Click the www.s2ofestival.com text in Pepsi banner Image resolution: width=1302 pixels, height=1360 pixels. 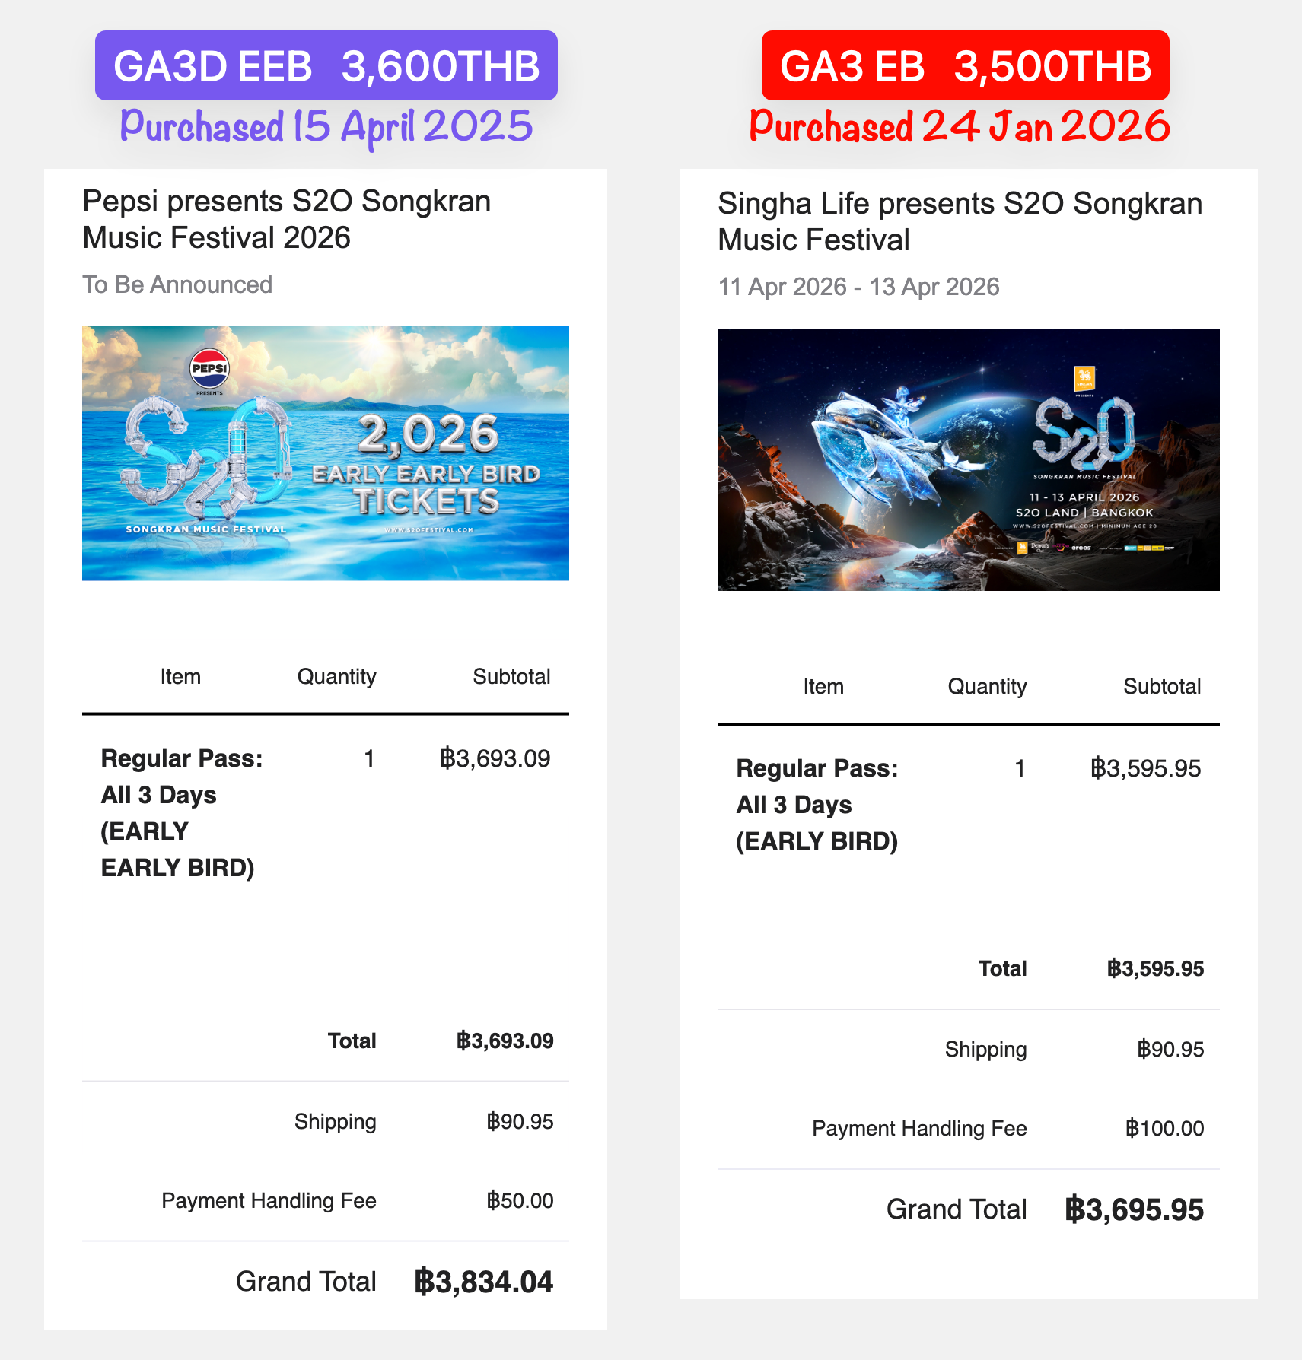428,530
